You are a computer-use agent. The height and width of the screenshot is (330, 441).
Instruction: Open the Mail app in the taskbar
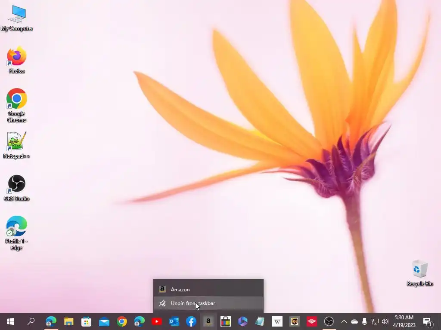(x=104, y=321)
